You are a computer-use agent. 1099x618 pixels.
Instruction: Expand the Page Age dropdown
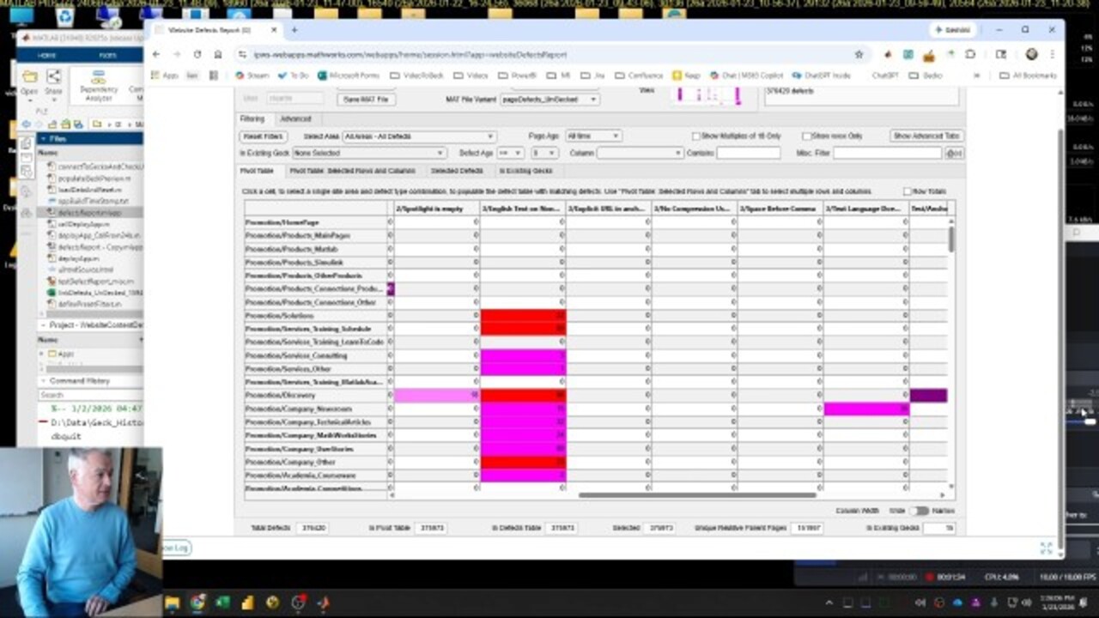tap(592, 136)
